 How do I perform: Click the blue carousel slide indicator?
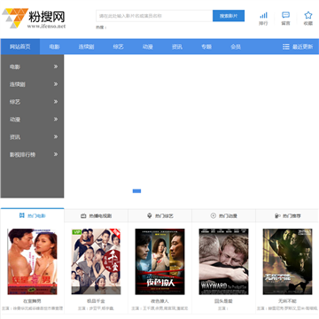(136, 191)
